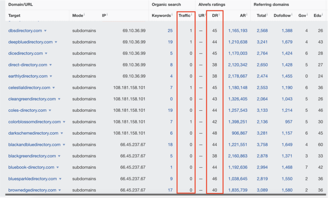Expand the dicedirectory.com dropdown arrow
The height and width of the screenshot is (198, 328).
coord(46,54)
